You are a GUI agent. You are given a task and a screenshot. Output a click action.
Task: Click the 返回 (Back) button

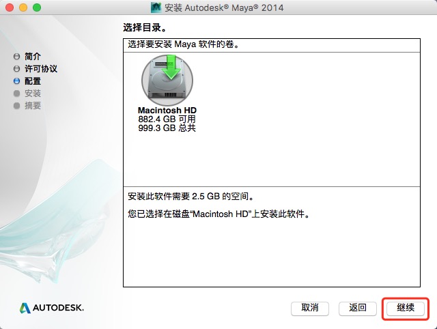[358, 309]
